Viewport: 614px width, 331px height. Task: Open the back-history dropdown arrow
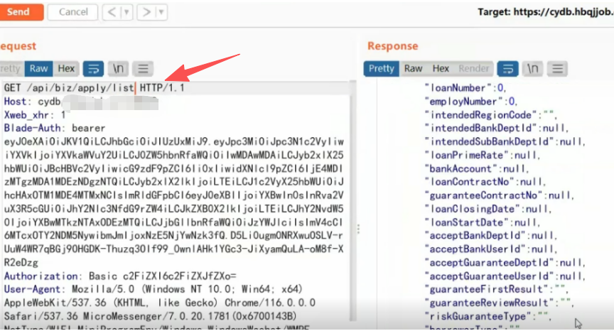click(x=127, y=11)
